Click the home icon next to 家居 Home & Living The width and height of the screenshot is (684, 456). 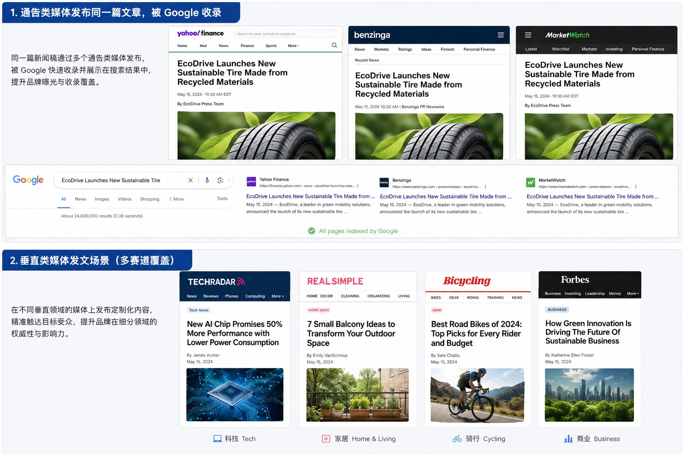click(326, 439)
